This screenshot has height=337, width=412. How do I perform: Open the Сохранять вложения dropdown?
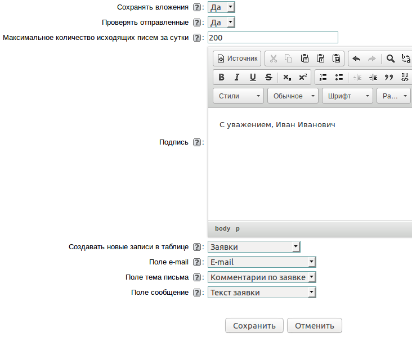(x=221, y=7)
